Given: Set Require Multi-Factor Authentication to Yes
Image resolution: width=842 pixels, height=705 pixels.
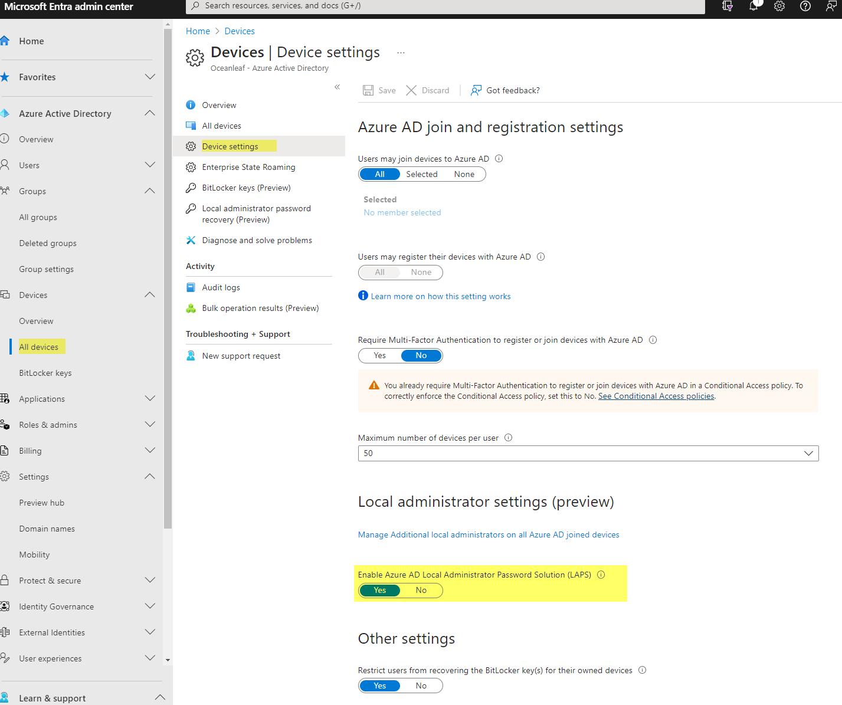Looking at the screenshot, I should point(379,355).
